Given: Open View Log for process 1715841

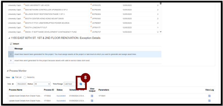Looking at the screenshot, I should tap(209, 101).
